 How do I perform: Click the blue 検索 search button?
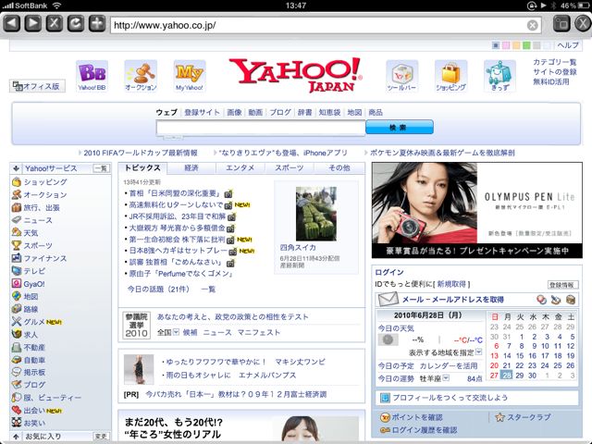[x=400, y=128]
